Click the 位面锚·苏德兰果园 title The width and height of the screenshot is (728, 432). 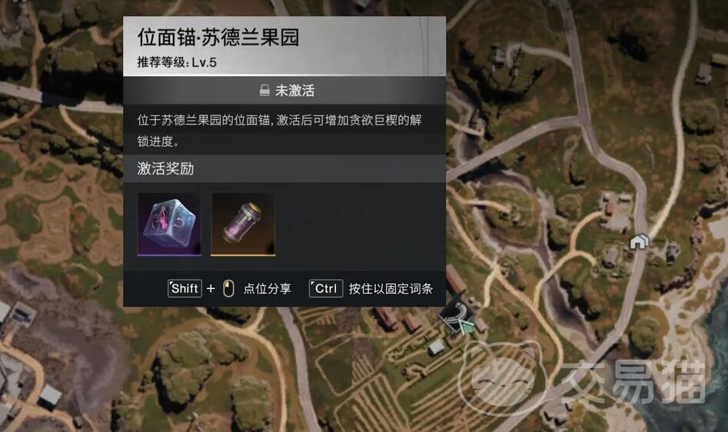click(x=218, y=37)
